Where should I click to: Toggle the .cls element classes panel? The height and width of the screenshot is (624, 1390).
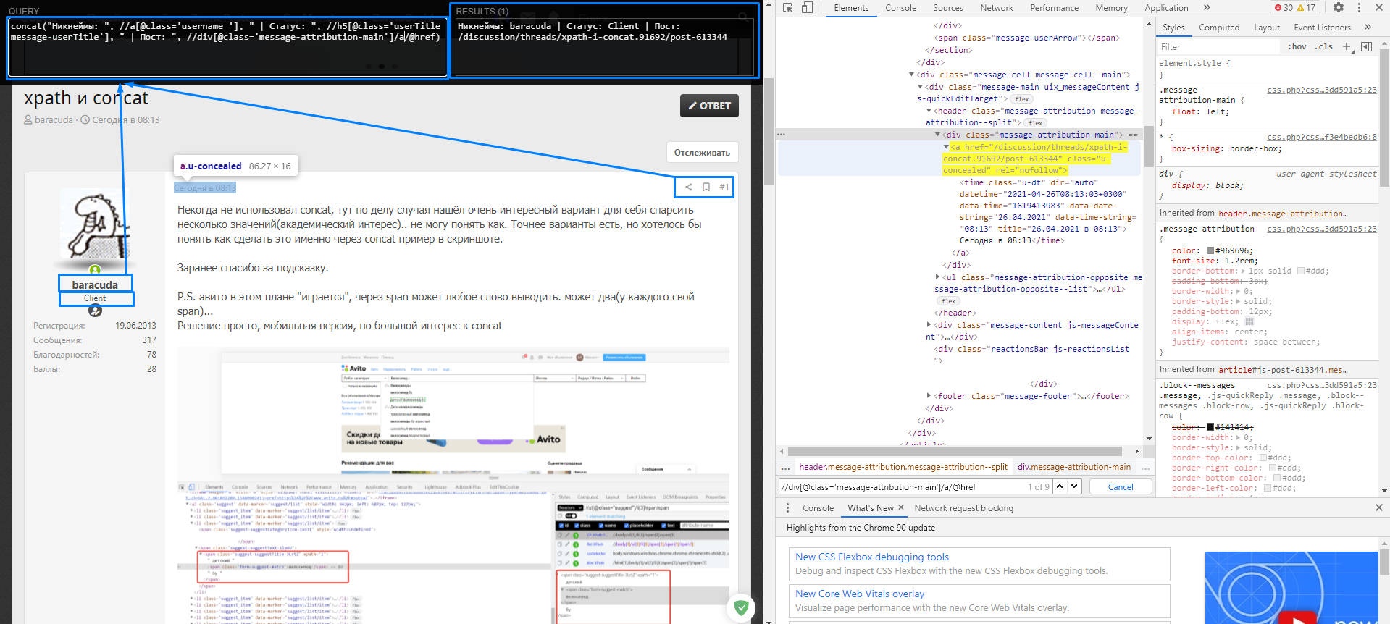coord(1325,47)
